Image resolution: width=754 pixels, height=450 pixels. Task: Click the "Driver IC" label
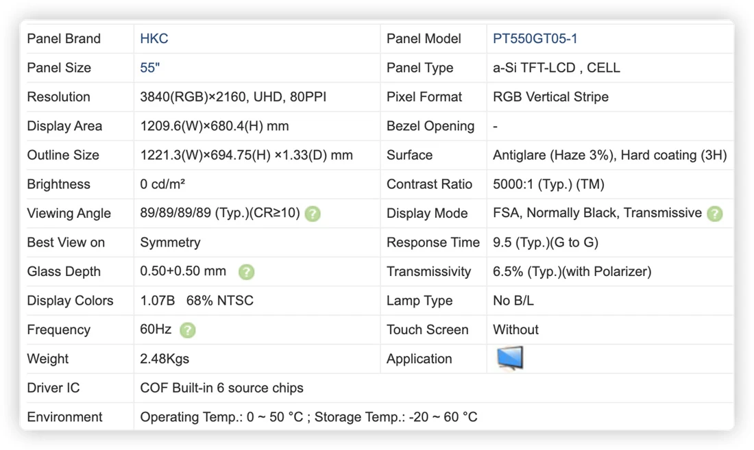pyautogui.click(x=53, y=388)
